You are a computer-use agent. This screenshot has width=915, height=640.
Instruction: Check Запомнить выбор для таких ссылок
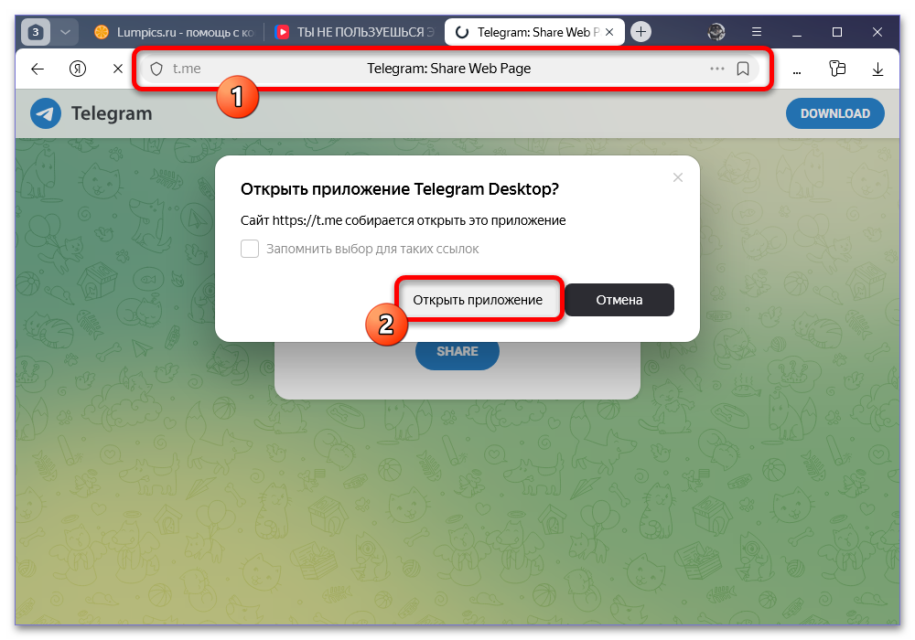tap(250, 249)
